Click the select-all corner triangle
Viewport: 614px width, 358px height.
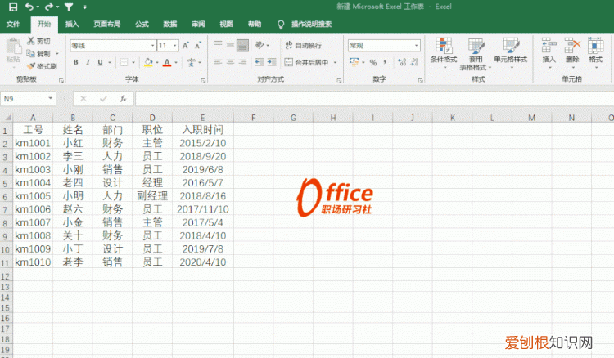[7, 117]
